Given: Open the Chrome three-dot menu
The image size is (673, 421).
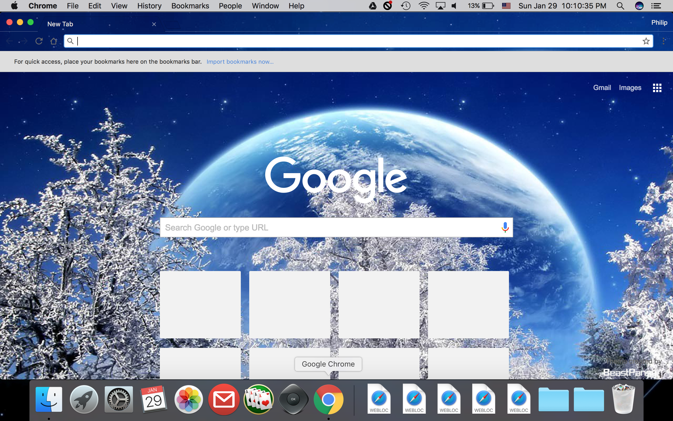Looking at the screenshot, I should point(664,41).
